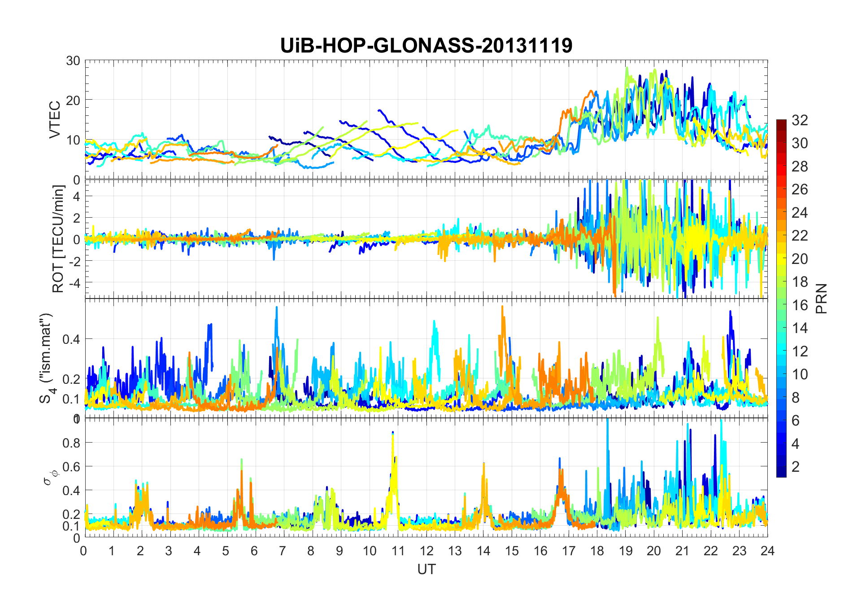Click VTEC y-axis tick label 20
Viewport: 853px width, 597px height.
click(73, 100)
